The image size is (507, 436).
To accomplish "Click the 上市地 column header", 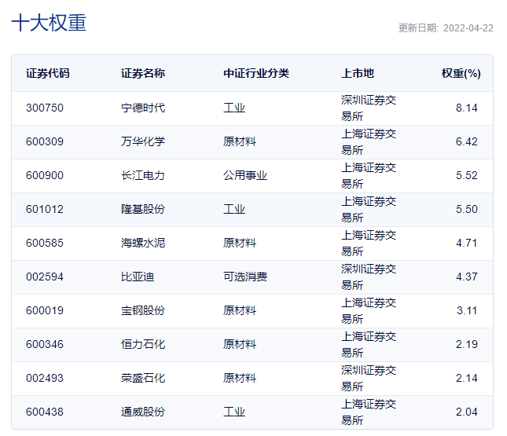I will pos(358,73).
